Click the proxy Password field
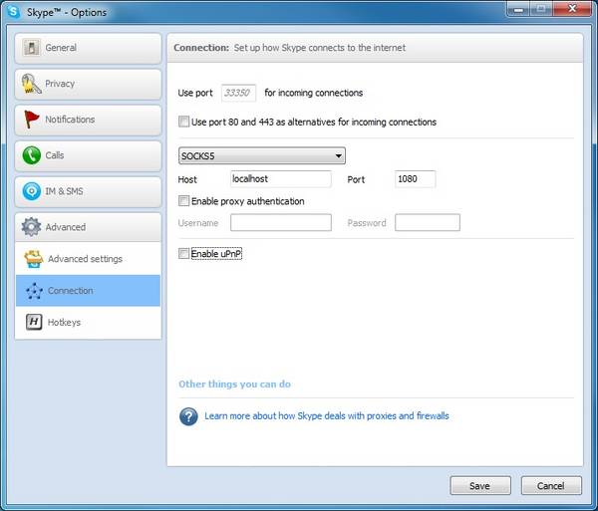The image size is (598, 511). click(428, 222)
